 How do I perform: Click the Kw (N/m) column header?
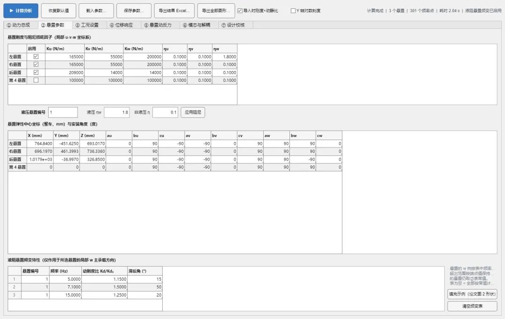point(143,49)
